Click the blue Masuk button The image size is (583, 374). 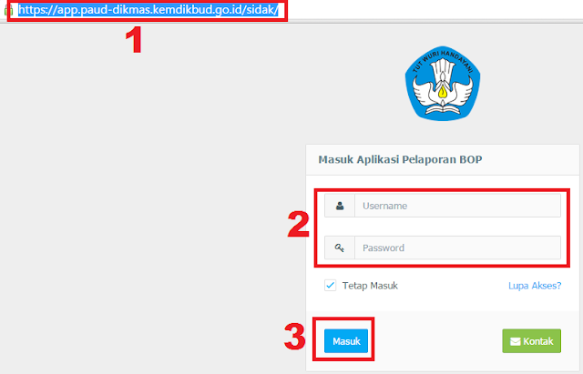[x=346, y=341]
